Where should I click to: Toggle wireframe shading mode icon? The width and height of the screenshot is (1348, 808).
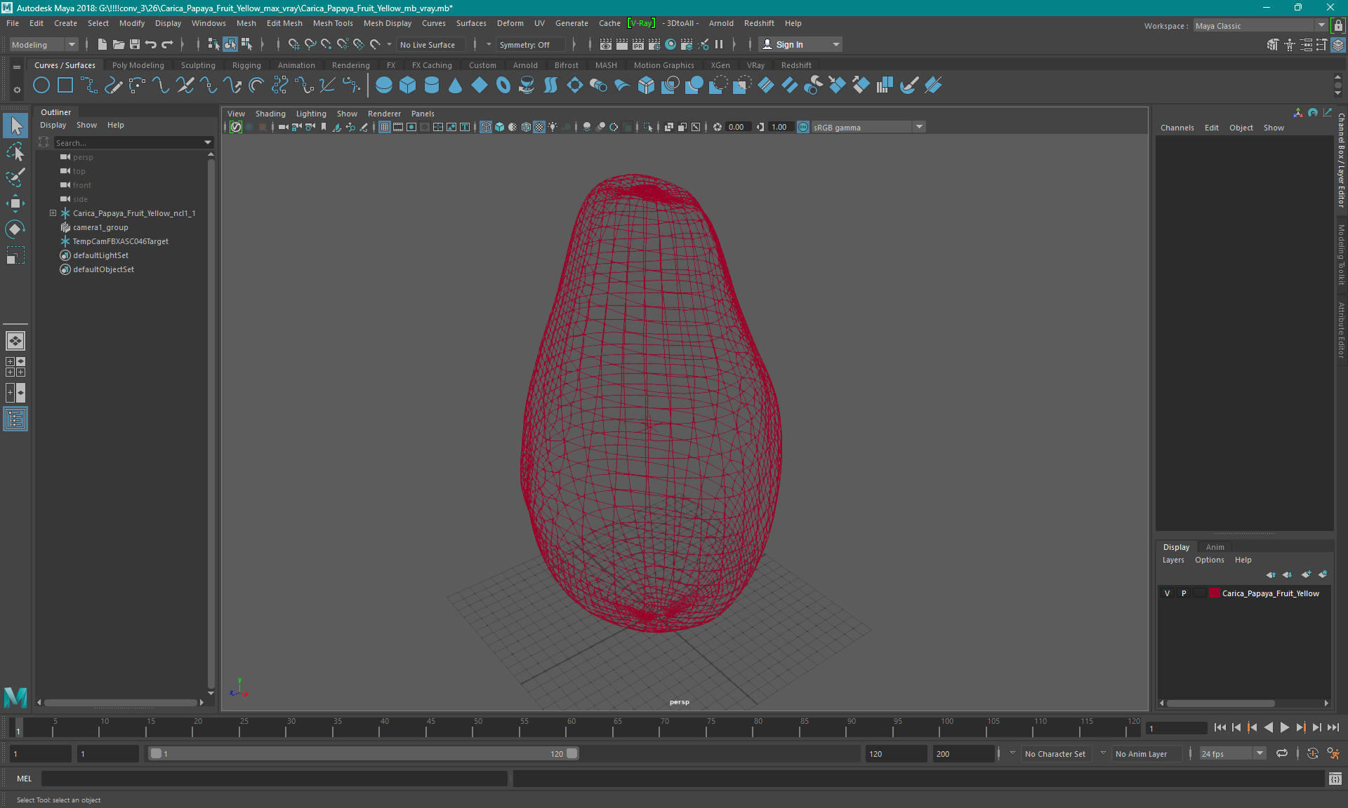[487, 126]
